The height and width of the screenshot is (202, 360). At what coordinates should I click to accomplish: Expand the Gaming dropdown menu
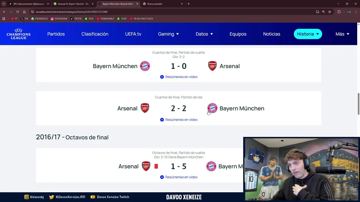(168, 34)
